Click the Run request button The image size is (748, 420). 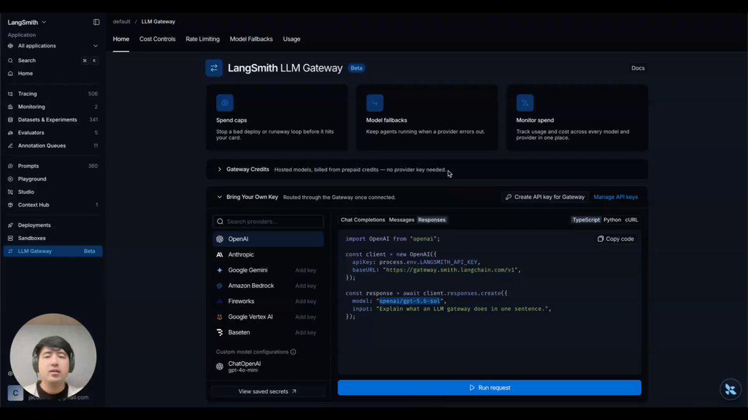click(489, 388)
